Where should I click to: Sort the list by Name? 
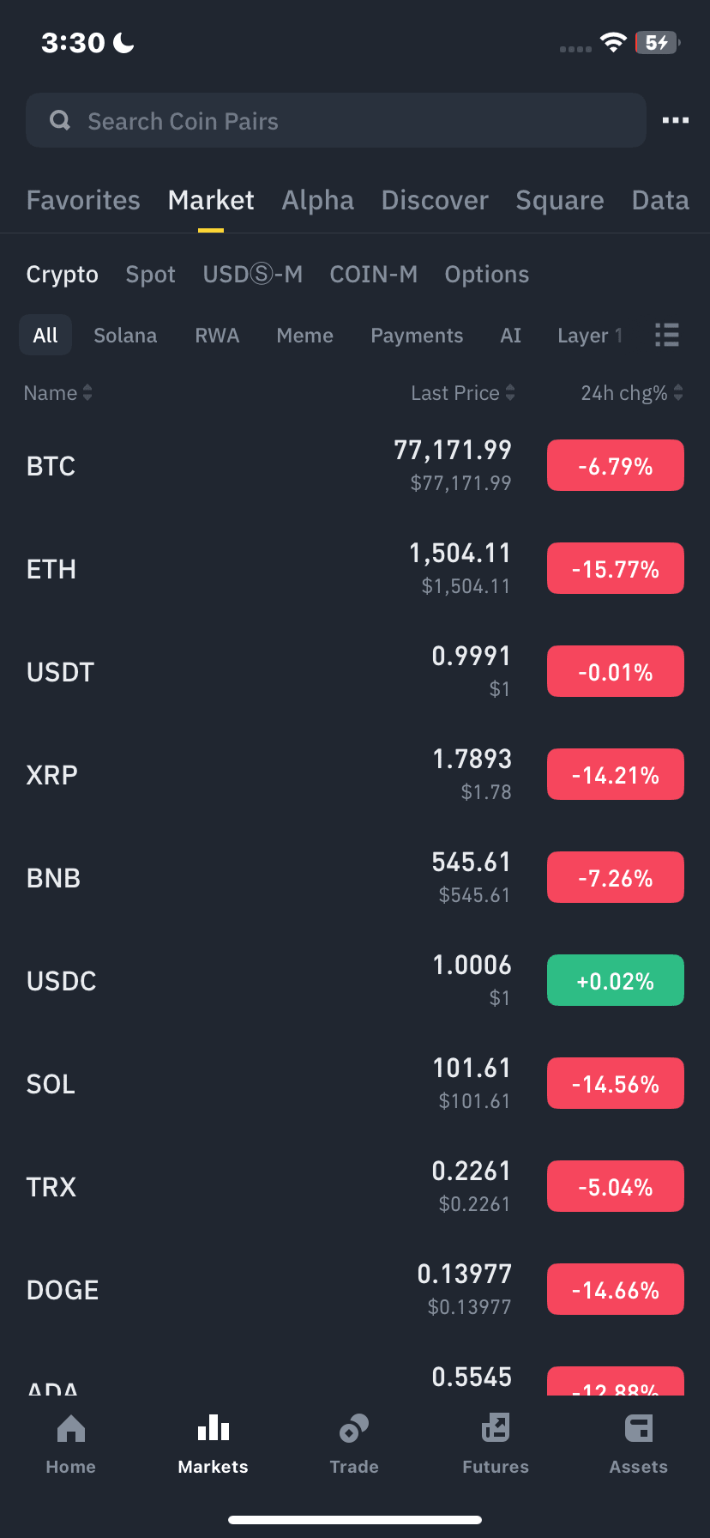tap(58, 393)
